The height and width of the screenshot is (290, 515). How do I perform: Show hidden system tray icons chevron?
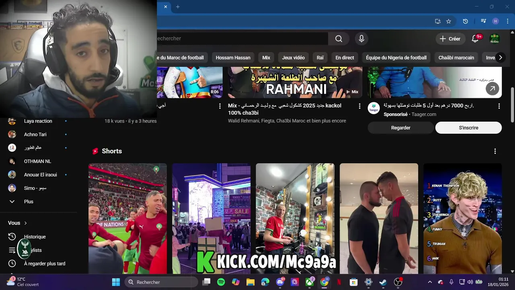pyautogui.click(x=430, y=282)
